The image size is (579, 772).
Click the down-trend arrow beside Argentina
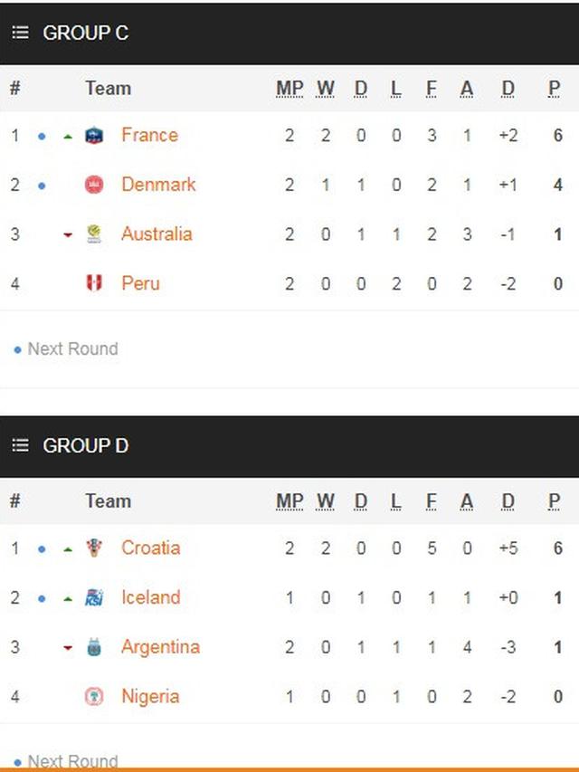pos(69,647)
